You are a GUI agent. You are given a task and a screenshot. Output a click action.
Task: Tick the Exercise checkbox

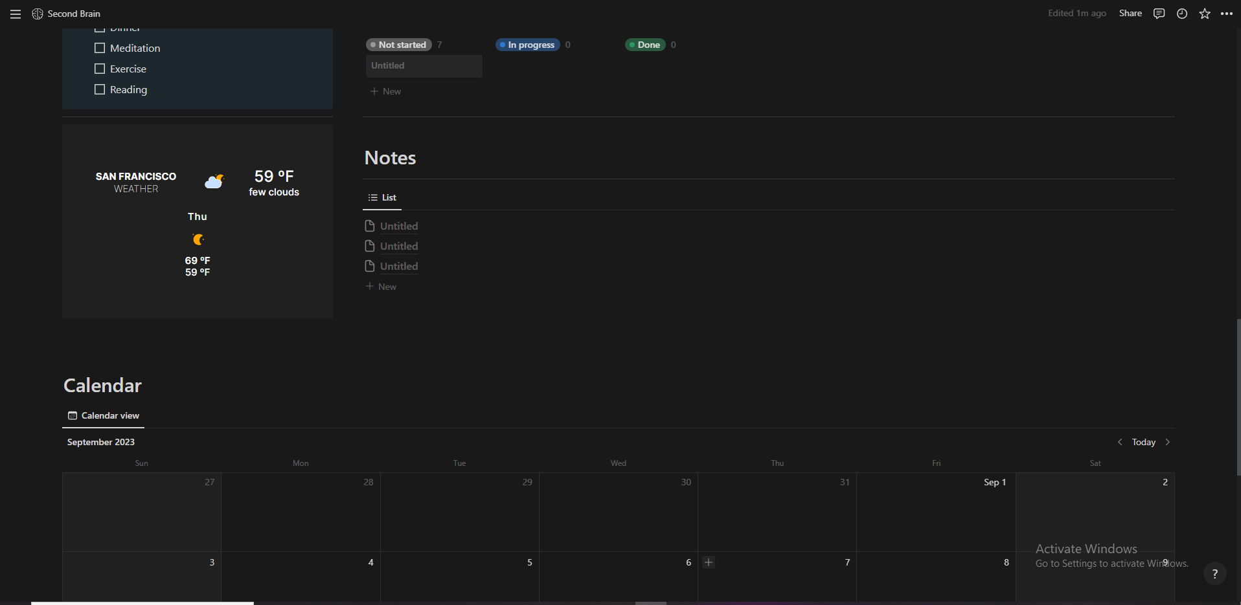(x=100, y=69)
